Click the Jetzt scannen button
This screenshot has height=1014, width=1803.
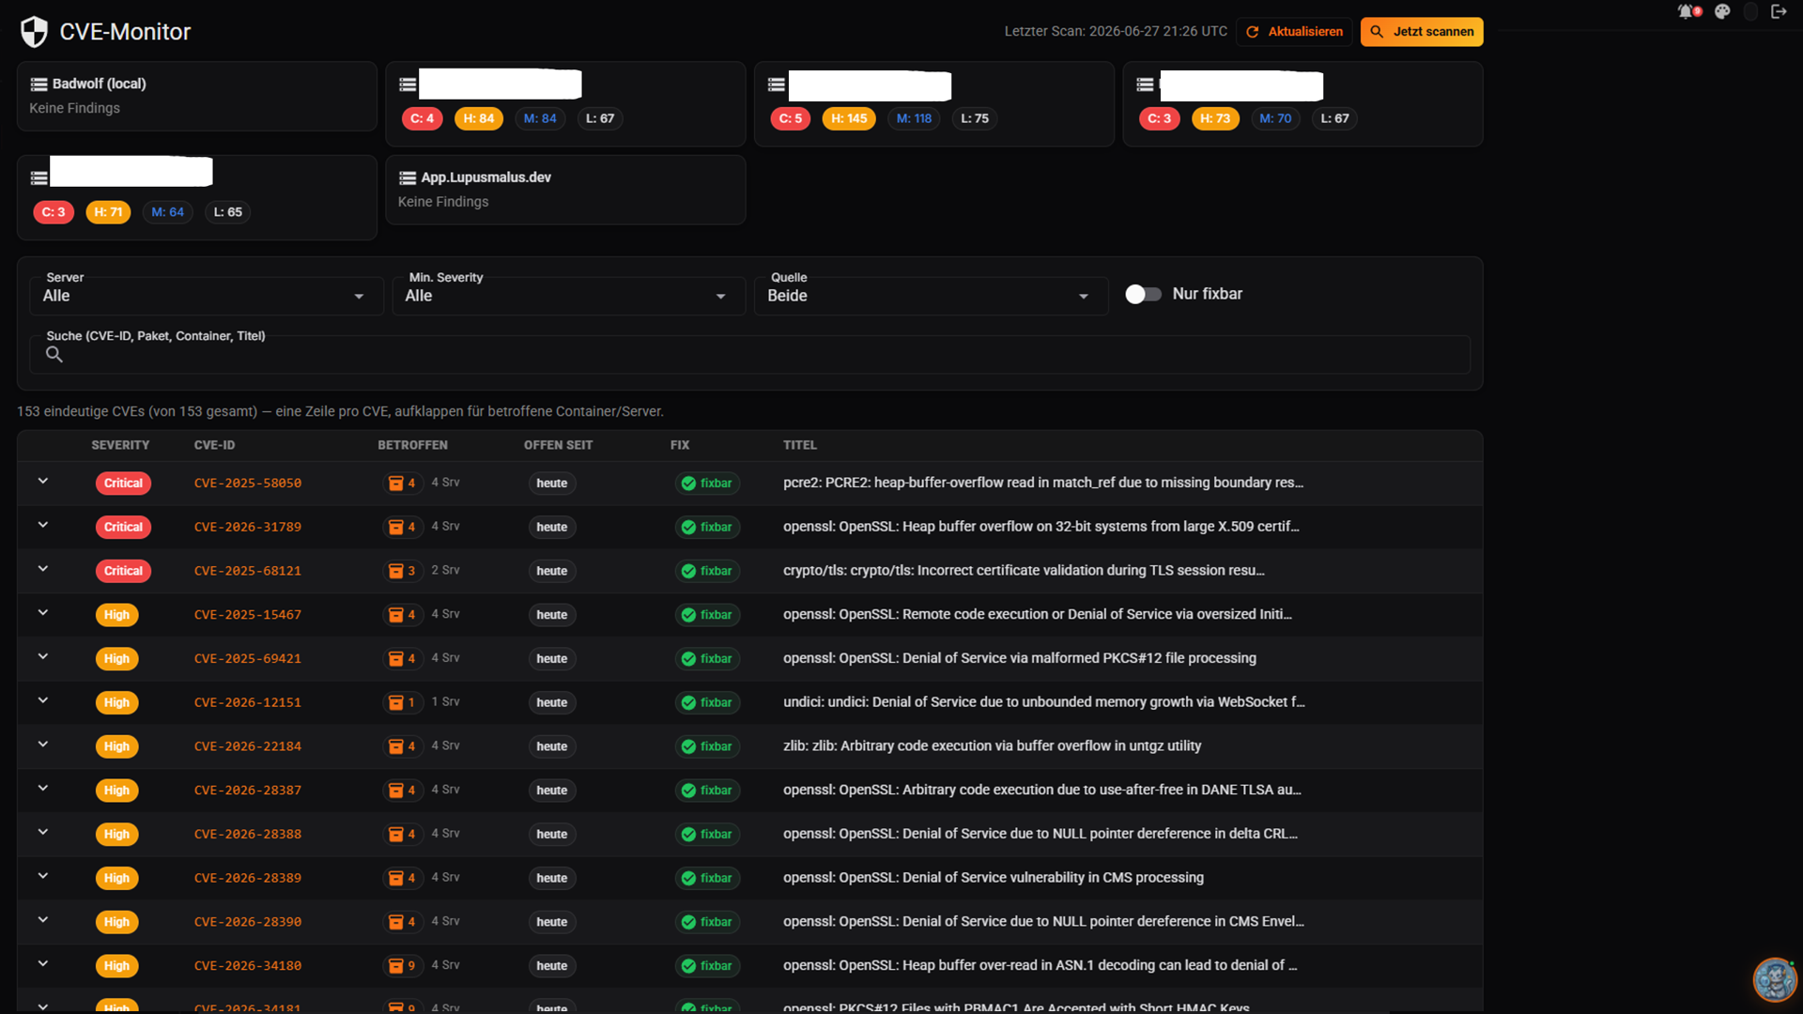click(1422, 32)
